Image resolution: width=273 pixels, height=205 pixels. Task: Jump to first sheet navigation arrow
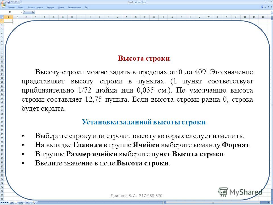click(1, 203)
